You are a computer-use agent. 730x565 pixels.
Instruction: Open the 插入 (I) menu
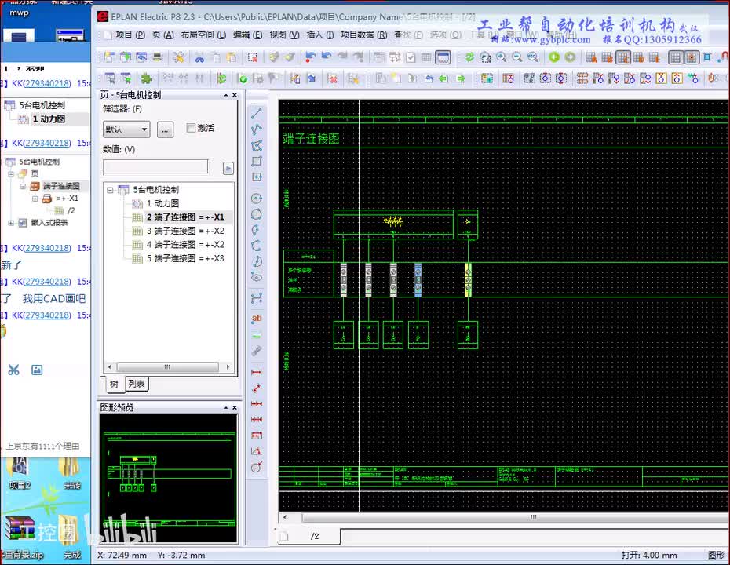(319, 35)
